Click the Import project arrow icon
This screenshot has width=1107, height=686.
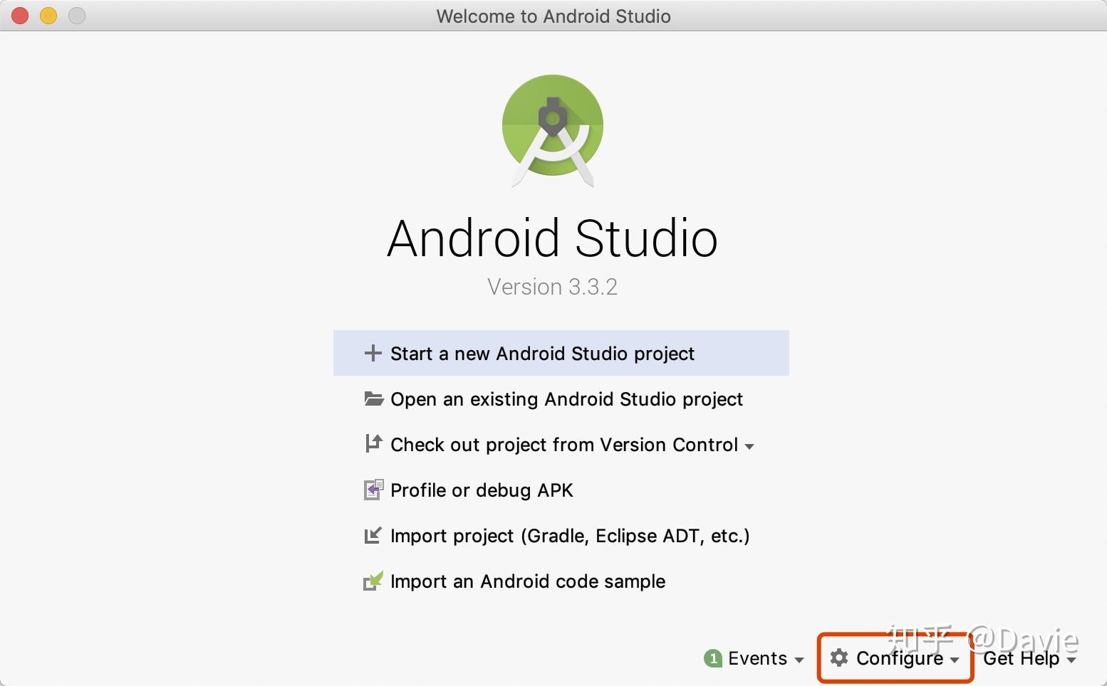point(373,535)
